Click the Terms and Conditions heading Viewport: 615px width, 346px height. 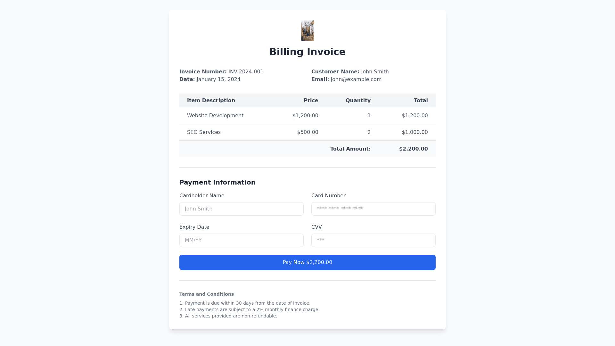tap(206, 294)
